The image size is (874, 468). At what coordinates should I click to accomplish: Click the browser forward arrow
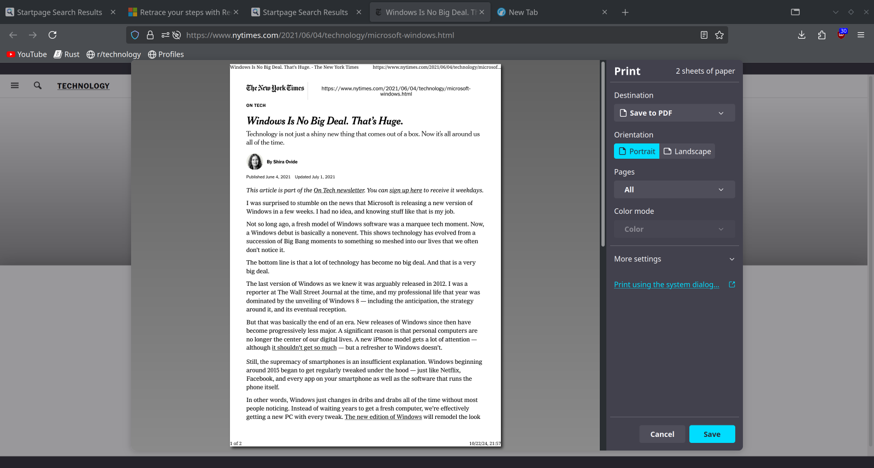point(33,35)
